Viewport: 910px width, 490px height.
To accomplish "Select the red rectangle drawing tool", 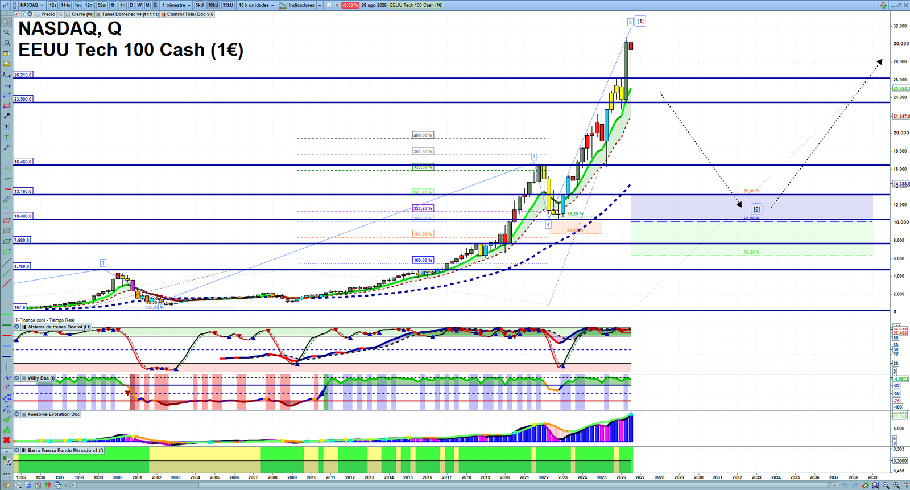I will coord(7,105).
